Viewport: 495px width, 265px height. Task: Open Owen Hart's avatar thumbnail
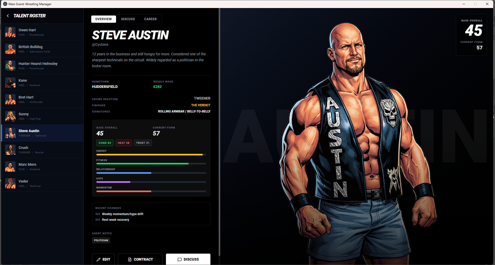(x=10, y=32)
